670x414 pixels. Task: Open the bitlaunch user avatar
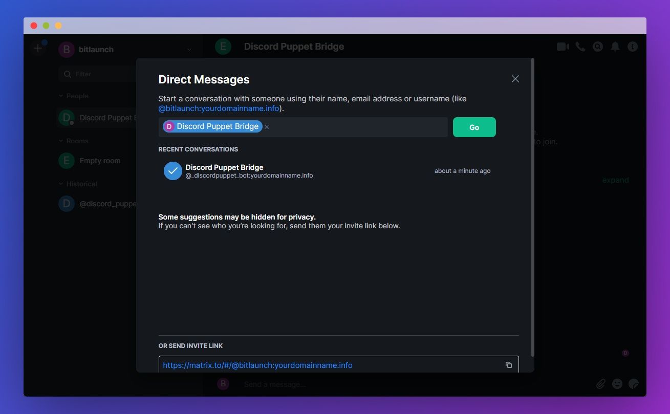point(66,50)
